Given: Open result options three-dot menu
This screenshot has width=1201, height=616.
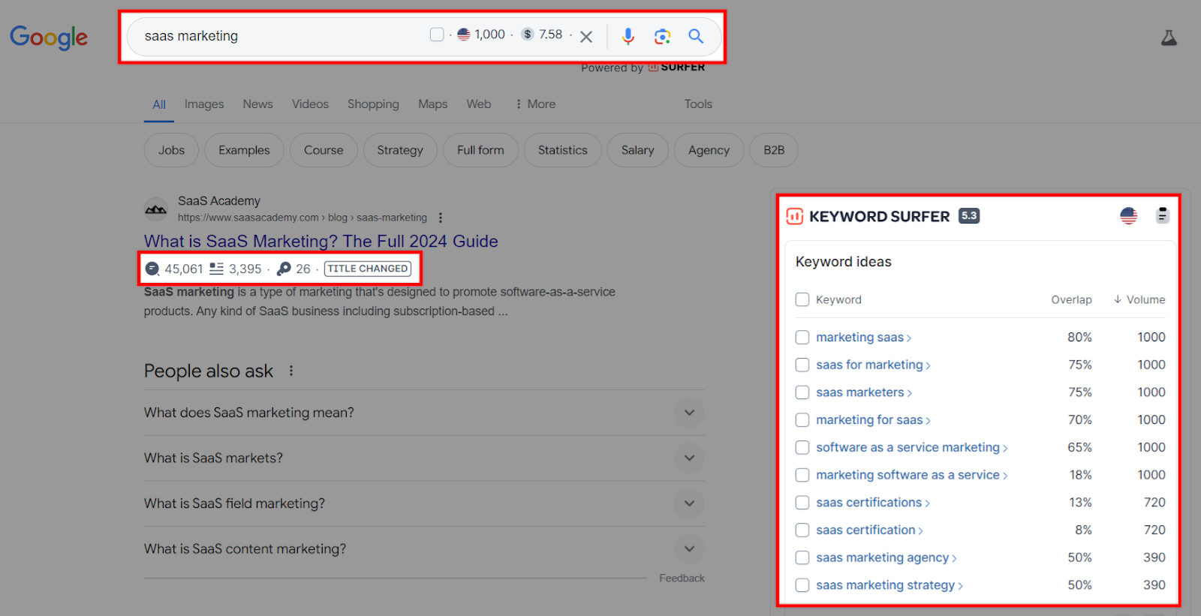Looking at the screenshot, I should pos(441,218).
